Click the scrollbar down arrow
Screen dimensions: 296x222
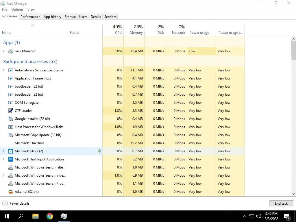293,194
